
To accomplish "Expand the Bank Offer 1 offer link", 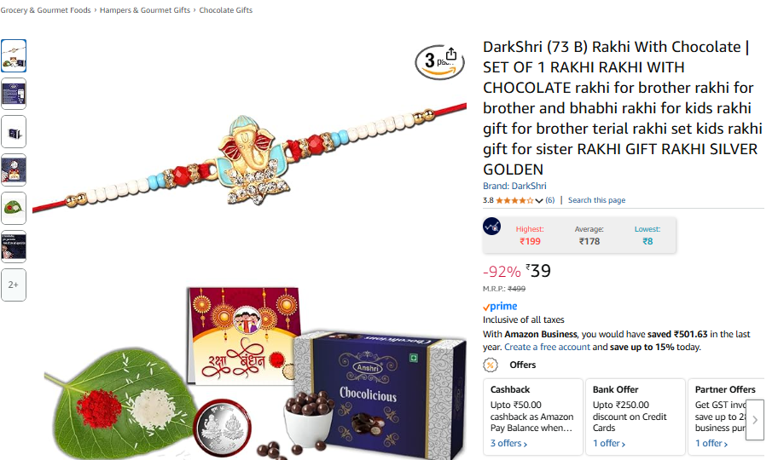I will (x=609, y=443).
